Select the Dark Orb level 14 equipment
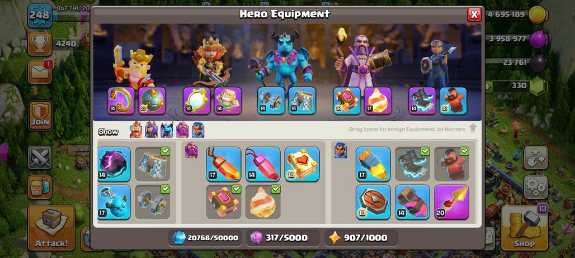Viewport: 575px width, 258px height. point(114,164)
